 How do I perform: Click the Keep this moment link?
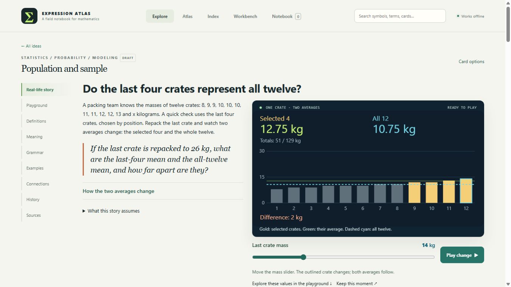(357, 284)
